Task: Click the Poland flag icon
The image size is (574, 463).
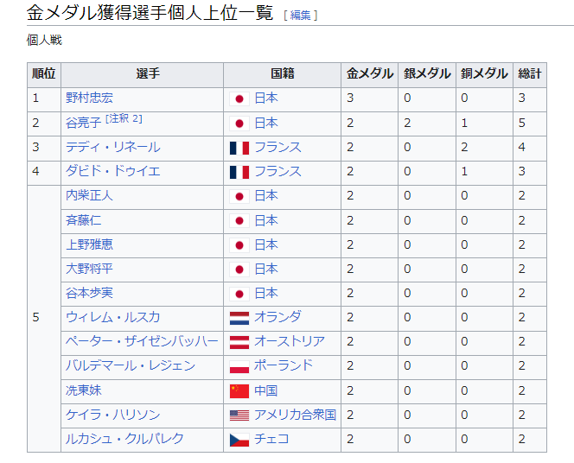Action: 239,366
